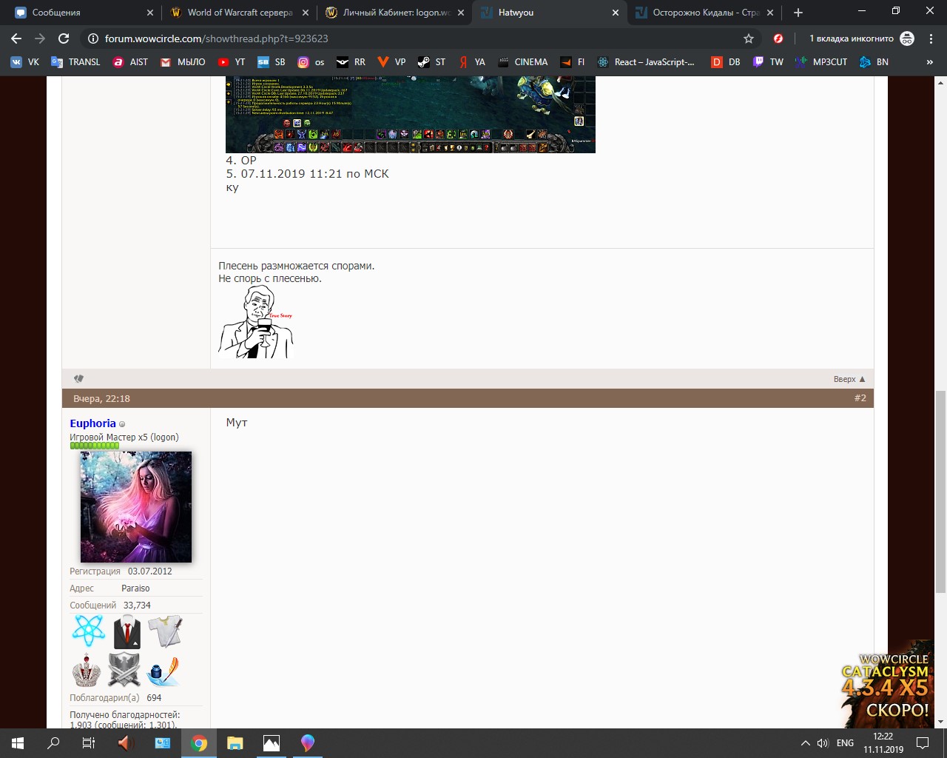This screenshot has width=947, height=758.
Task: Open the CINEMA bookmark
Action: coord(523,62)
